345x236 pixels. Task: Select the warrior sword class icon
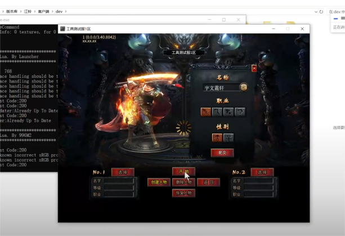[206, 112]
